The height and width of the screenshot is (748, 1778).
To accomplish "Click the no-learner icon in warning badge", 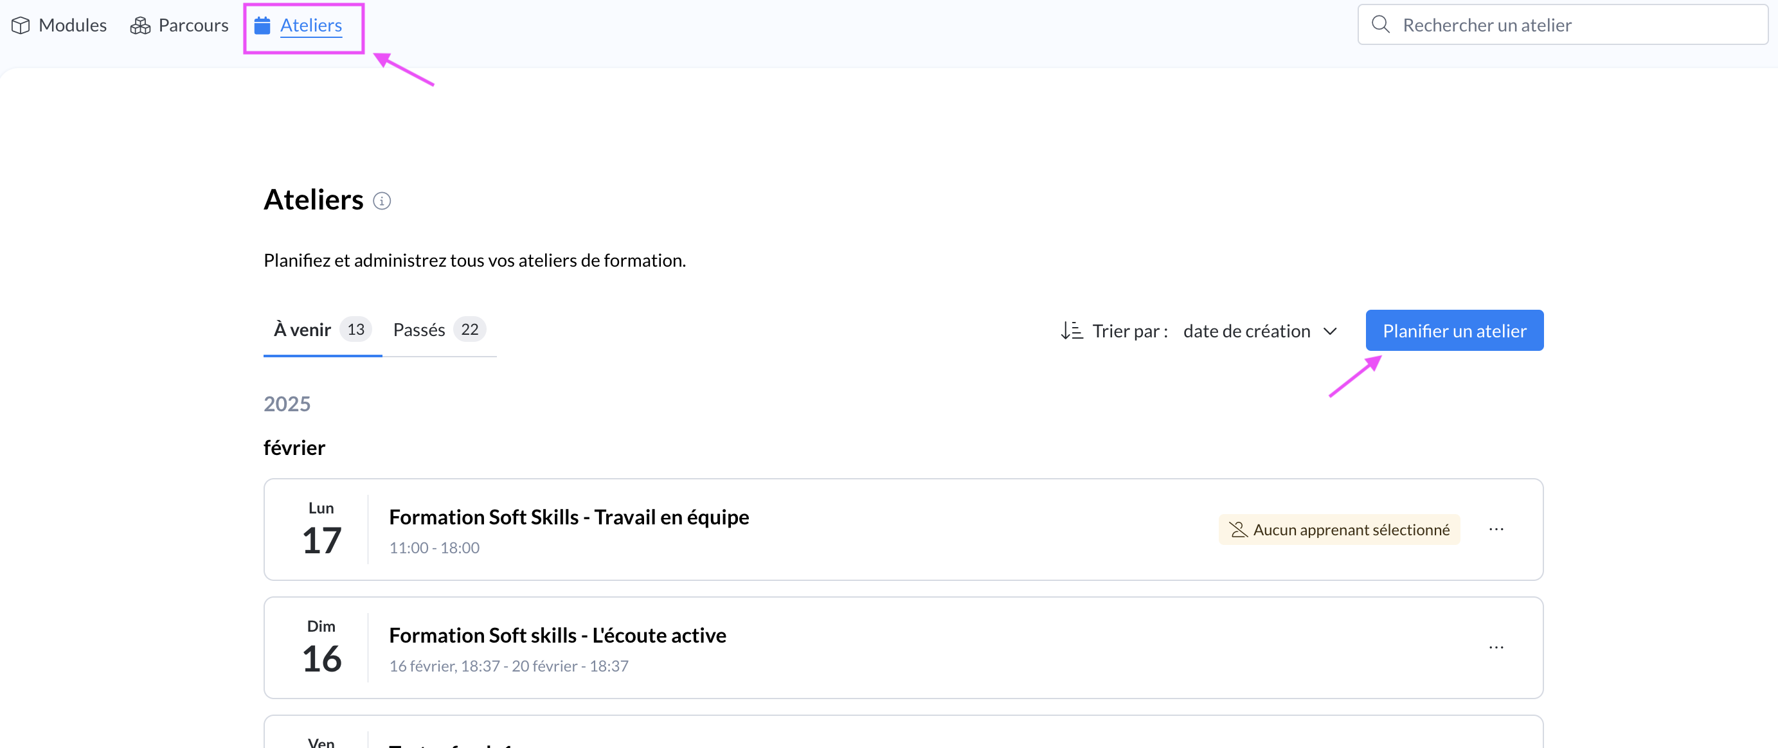I will [x=1238, y=530].
